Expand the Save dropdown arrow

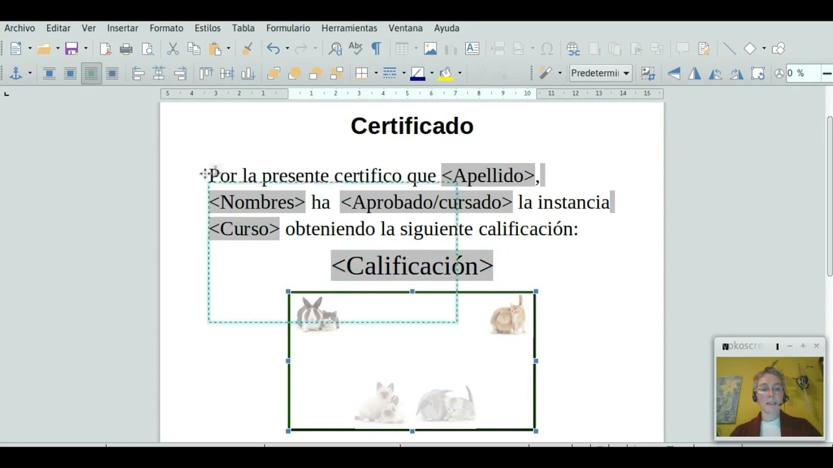click(x=85, y=49)
